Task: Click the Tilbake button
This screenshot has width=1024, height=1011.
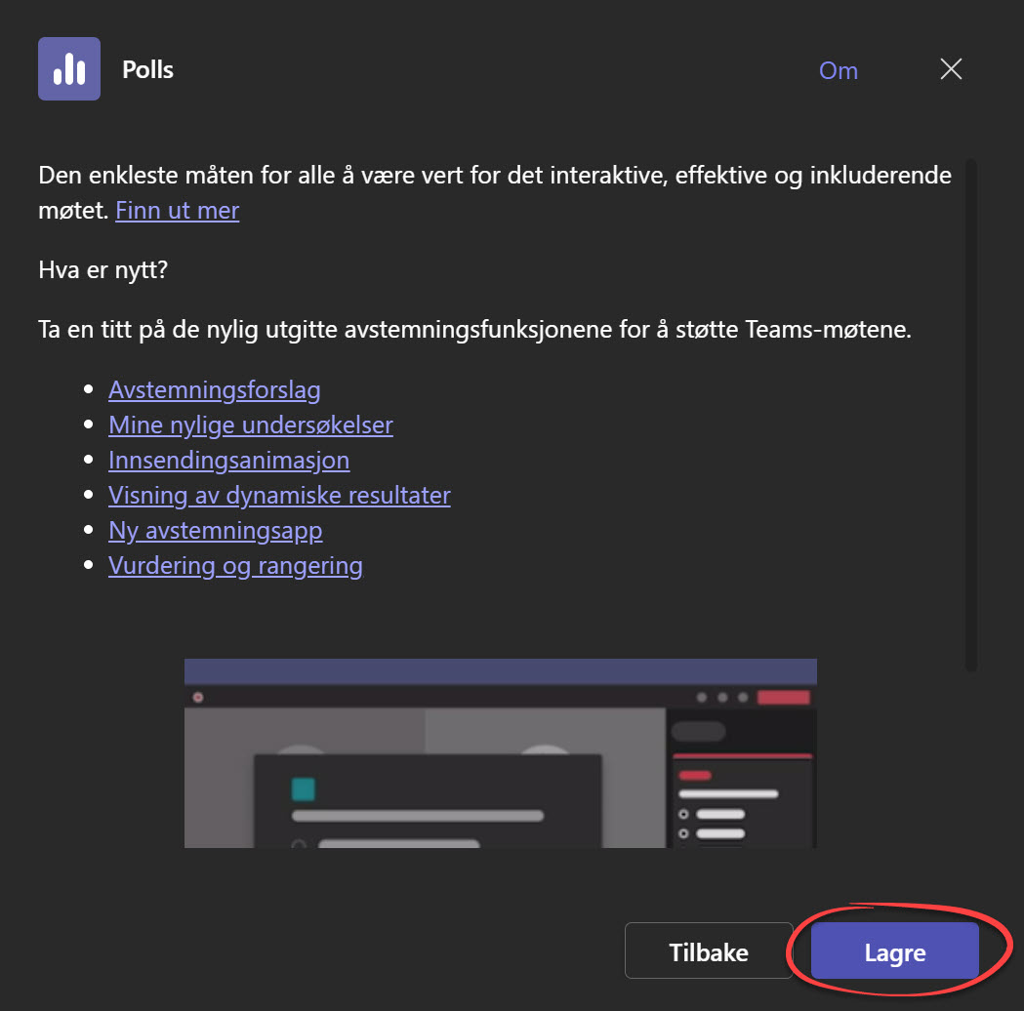Action: 709,950
